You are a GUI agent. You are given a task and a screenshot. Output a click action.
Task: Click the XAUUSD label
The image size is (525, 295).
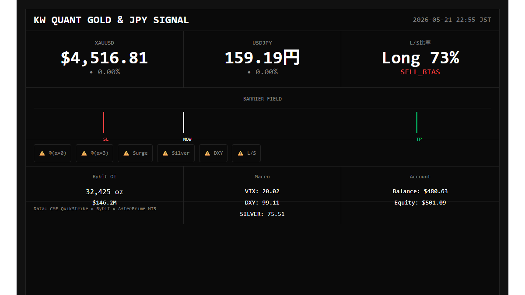click(x=105, y=43)
